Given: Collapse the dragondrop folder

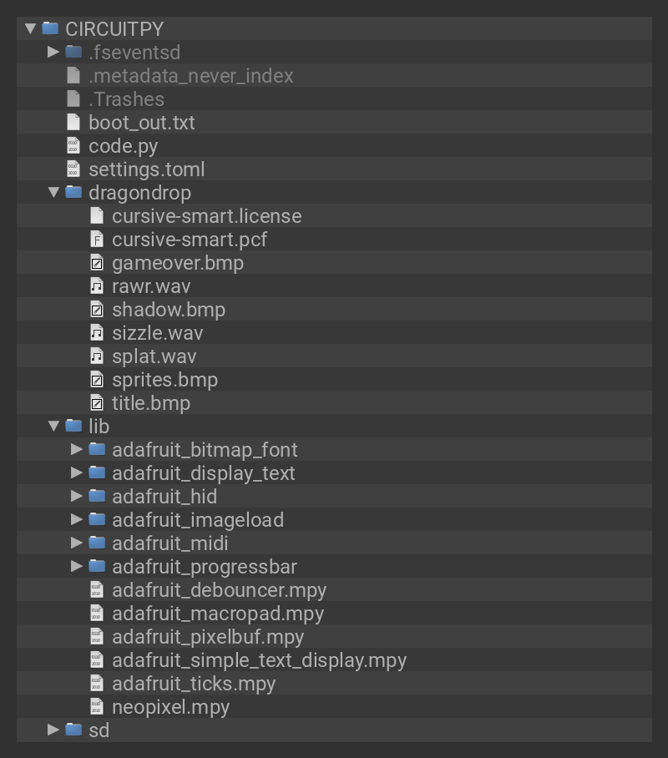Looking at the screenshot, I should [53, 192].
